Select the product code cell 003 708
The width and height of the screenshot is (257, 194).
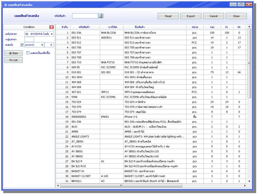tap(85, 57)
